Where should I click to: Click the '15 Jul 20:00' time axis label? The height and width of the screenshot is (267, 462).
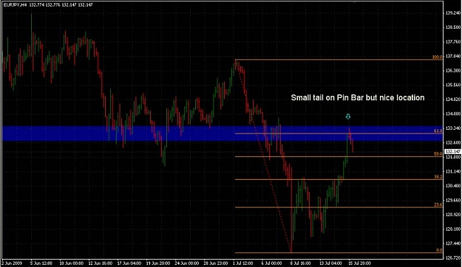(360, 263)
